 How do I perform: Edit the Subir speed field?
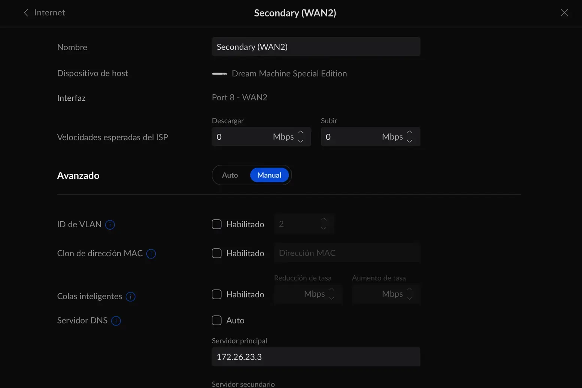click(x=370, y=137)
